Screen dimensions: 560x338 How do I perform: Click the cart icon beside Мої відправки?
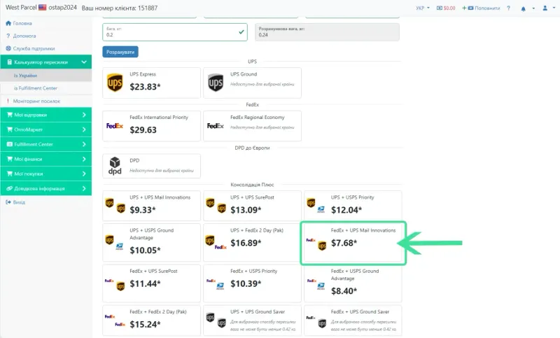[10, 115]
